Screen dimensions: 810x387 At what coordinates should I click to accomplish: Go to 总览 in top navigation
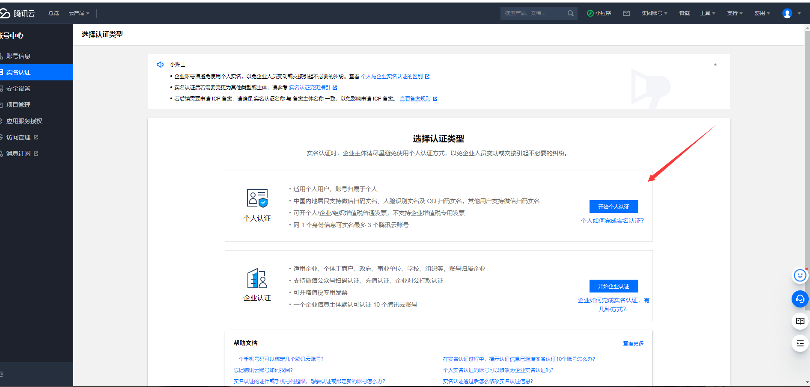54,13
